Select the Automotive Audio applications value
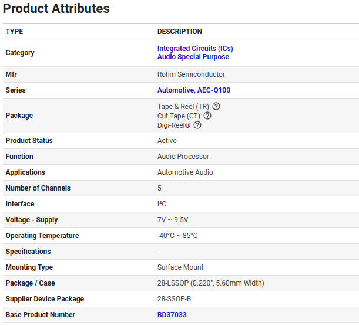 point(185,172)
